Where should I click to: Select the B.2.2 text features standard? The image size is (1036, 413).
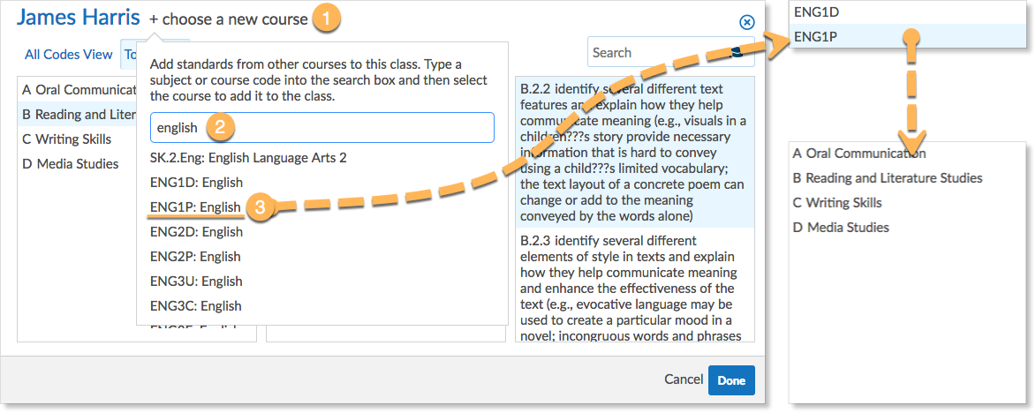point(634,152)
